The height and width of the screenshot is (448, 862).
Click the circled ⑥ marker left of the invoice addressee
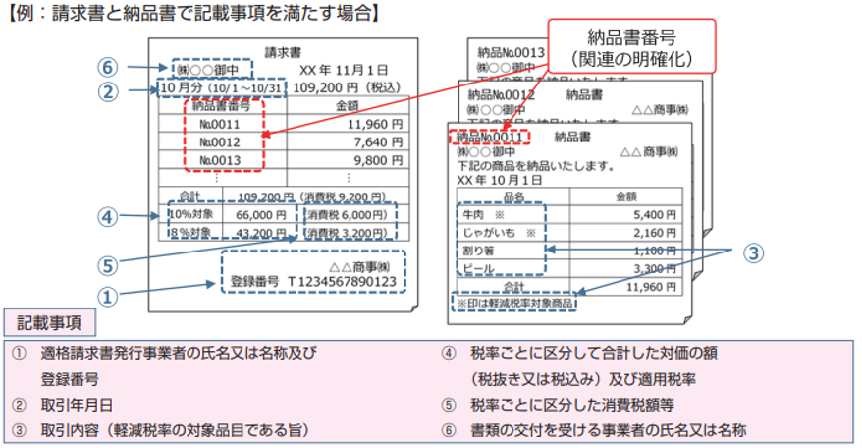pos(111,68)
